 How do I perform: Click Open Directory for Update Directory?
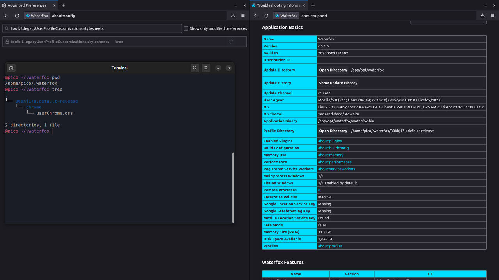333,70
